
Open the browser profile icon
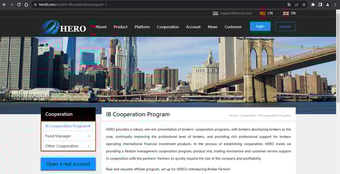coord(328,5)
